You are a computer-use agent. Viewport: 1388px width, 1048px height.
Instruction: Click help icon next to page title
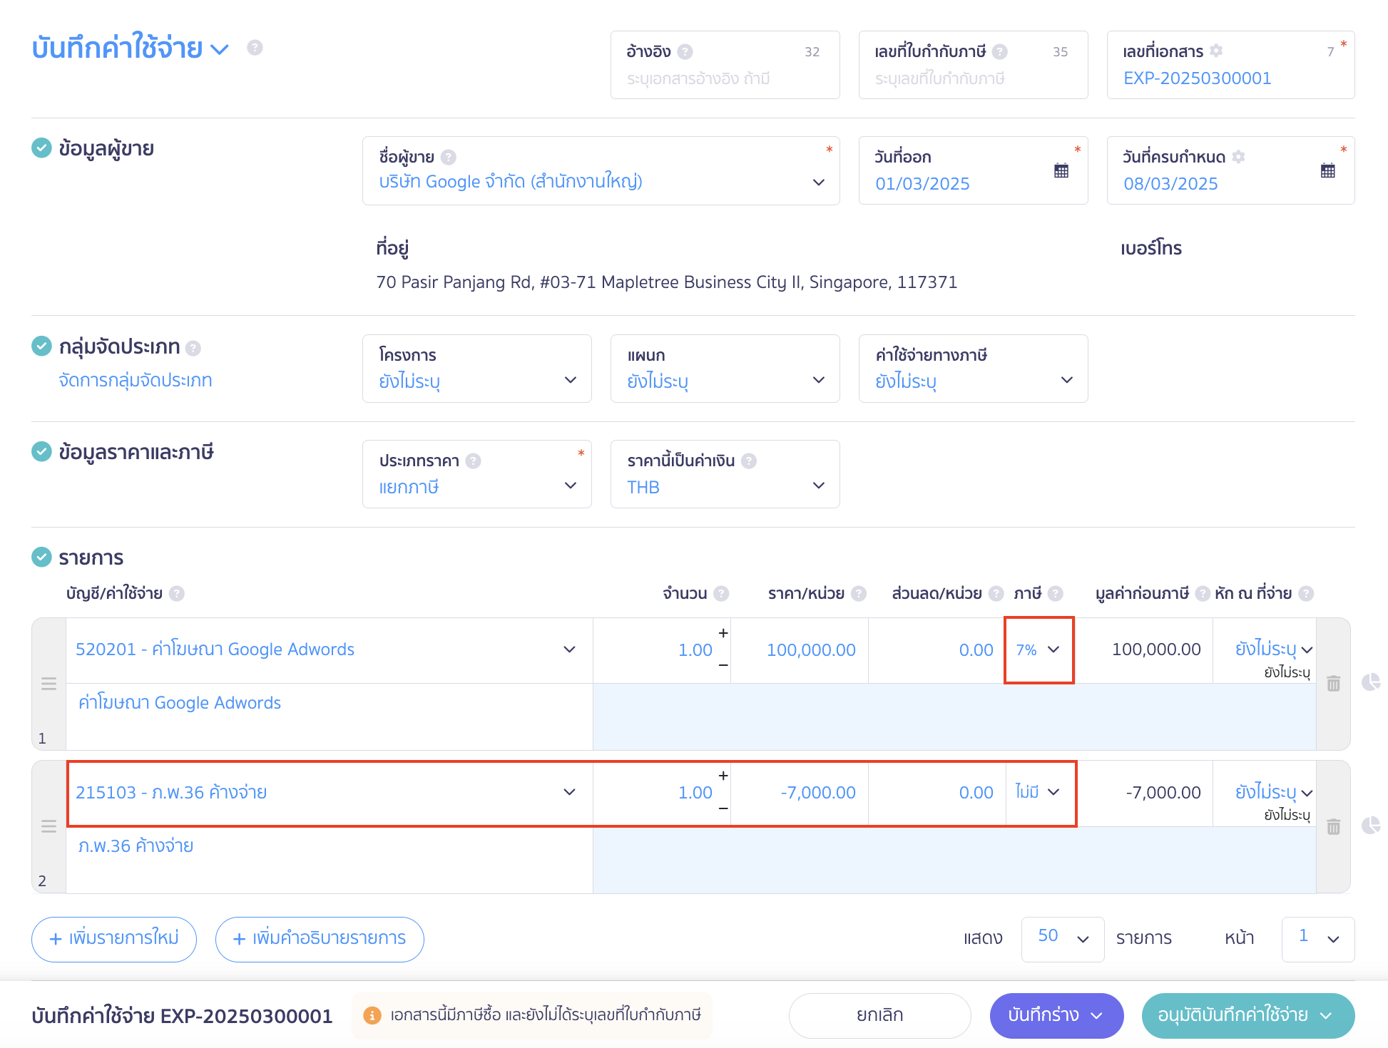255,48
